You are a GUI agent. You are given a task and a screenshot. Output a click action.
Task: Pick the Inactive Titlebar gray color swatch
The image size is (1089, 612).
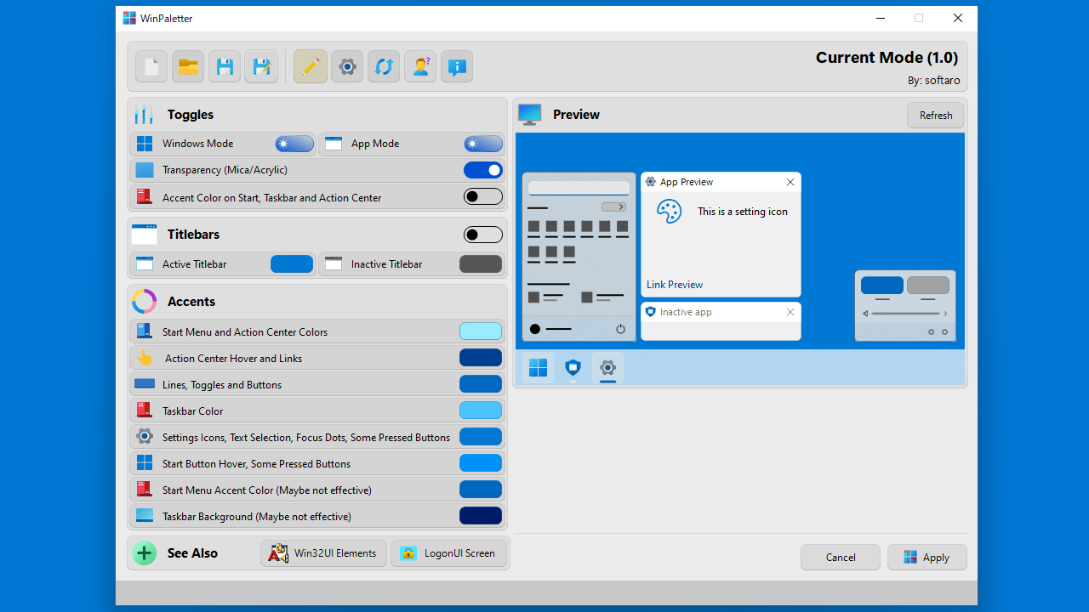(x=481, y=264)
